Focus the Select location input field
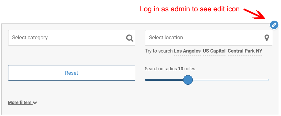The width and height of the screenshot is (281, 116). click(x=209, y=38)
